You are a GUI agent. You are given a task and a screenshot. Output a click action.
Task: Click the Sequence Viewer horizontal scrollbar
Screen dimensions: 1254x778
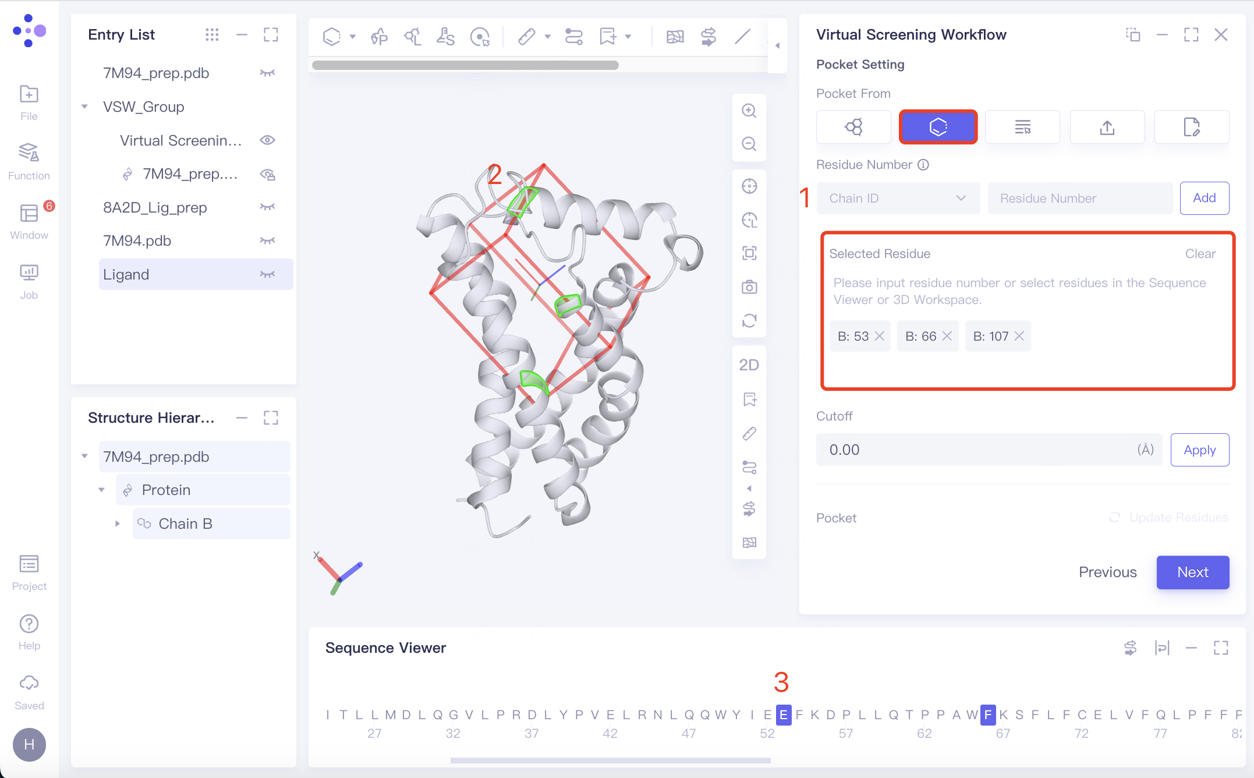[610, 761]
